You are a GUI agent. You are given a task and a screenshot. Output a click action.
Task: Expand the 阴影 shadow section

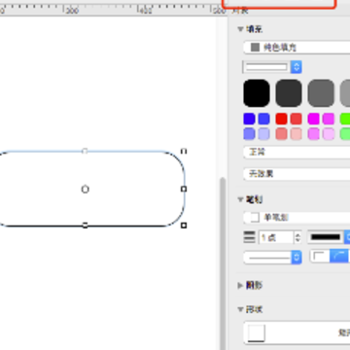[240, 286]
